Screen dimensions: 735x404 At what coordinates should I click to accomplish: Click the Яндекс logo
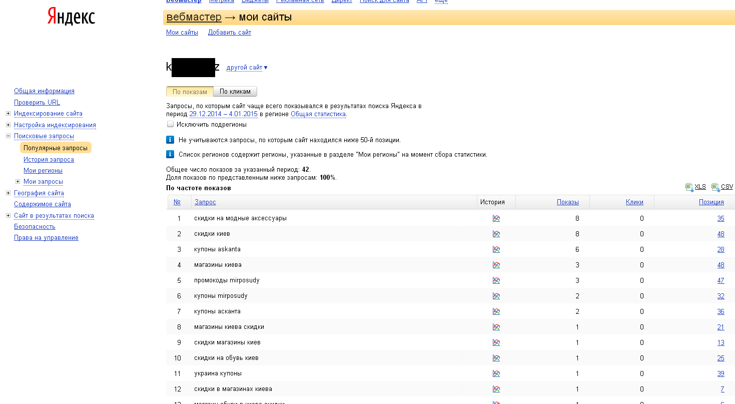71,17
